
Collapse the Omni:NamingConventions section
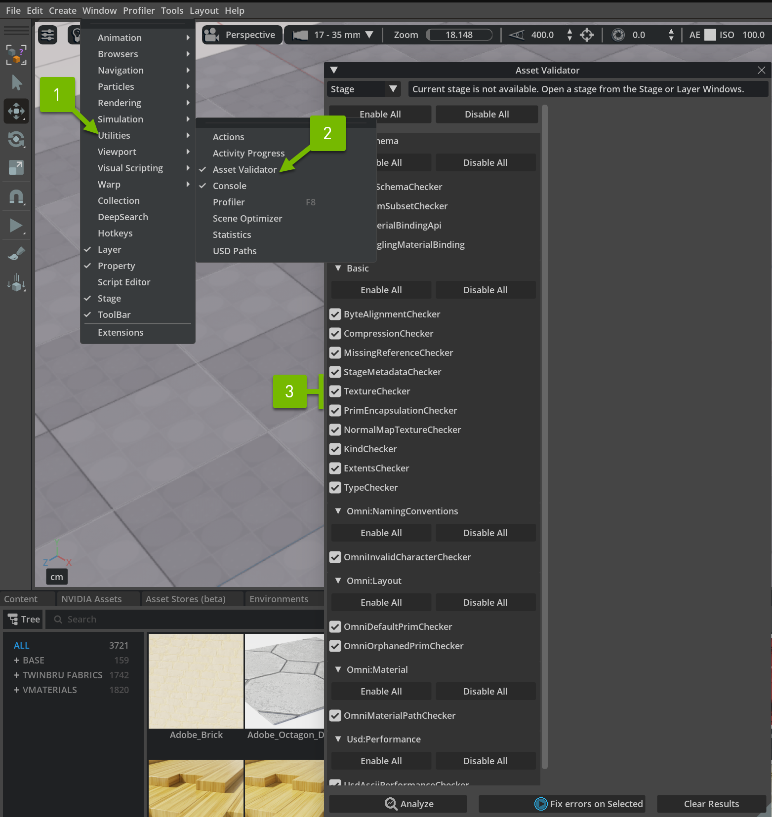pyautogui.click(x=338, y=511)
